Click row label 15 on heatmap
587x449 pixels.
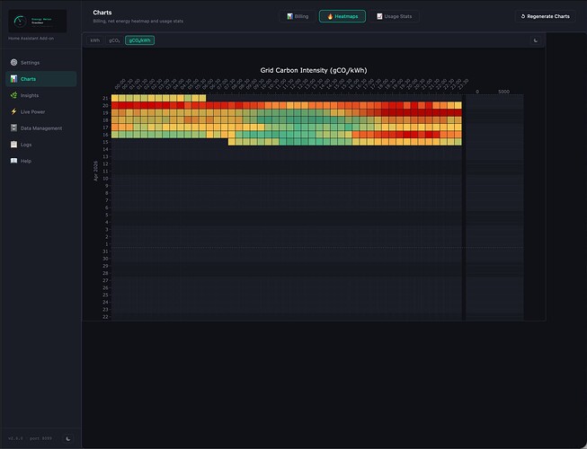click(105, 142)
